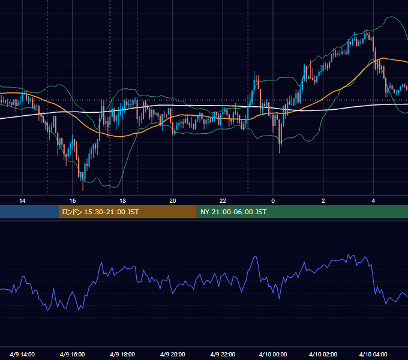Click the 4/9 20:00 indicator axis label
Screen dimensions: 408x360
coord(173,354)
